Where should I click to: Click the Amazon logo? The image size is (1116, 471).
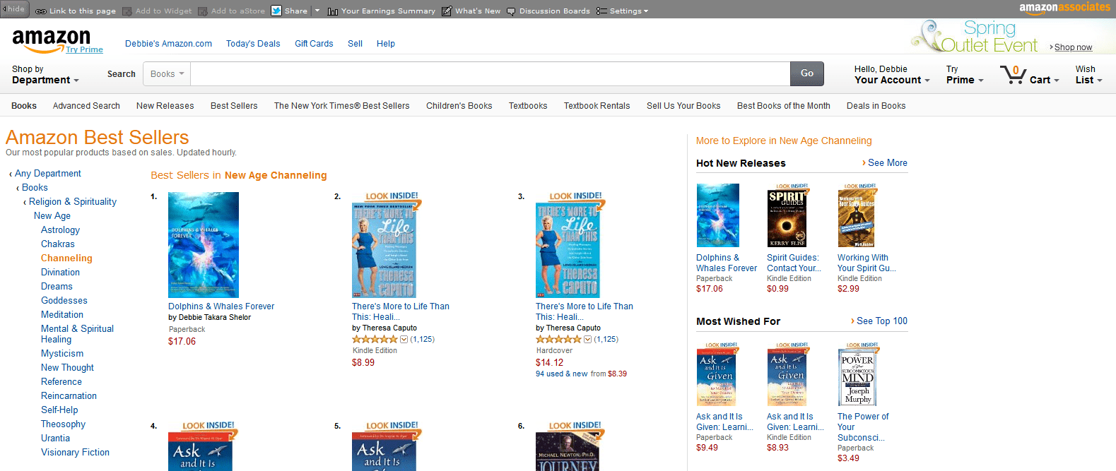(51, 40)
